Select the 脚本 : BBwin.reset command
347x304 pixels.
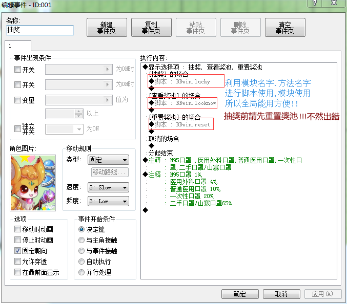[x=179, y=124]
